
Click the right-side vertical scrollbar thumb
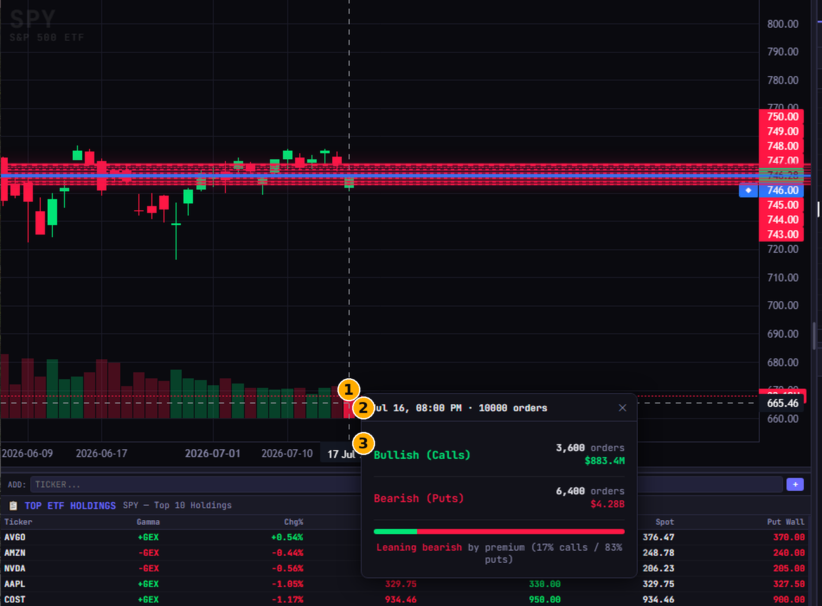pos(814,335)
